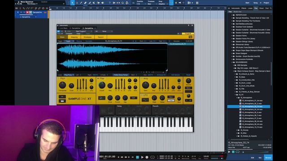This screenshot has width=287, height=161.
Task: Toggle the browser preview loop icon
Action: (237, 152)
